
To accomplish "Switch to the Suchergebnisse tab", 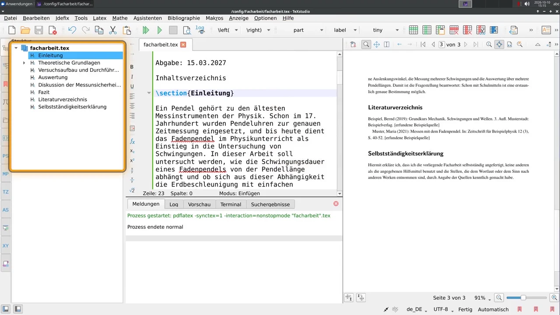I will click(x=270, y=204).
